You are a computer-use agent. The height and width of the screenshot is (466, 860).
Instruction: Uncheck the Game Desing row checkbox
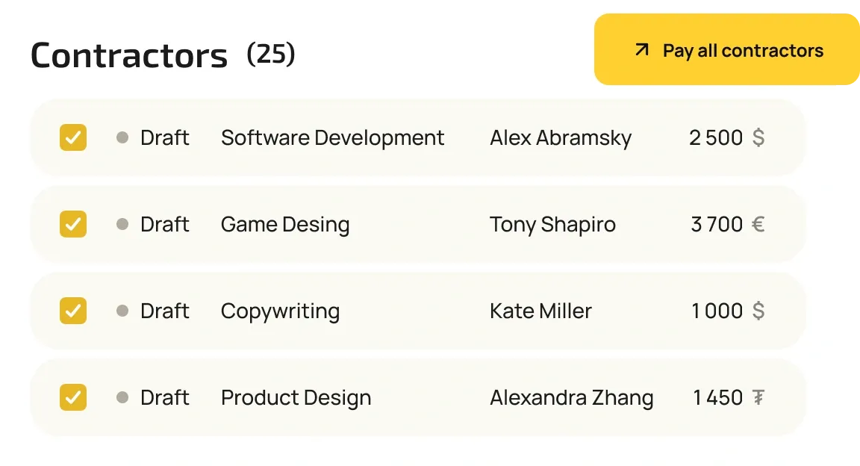tap(73, 225)
